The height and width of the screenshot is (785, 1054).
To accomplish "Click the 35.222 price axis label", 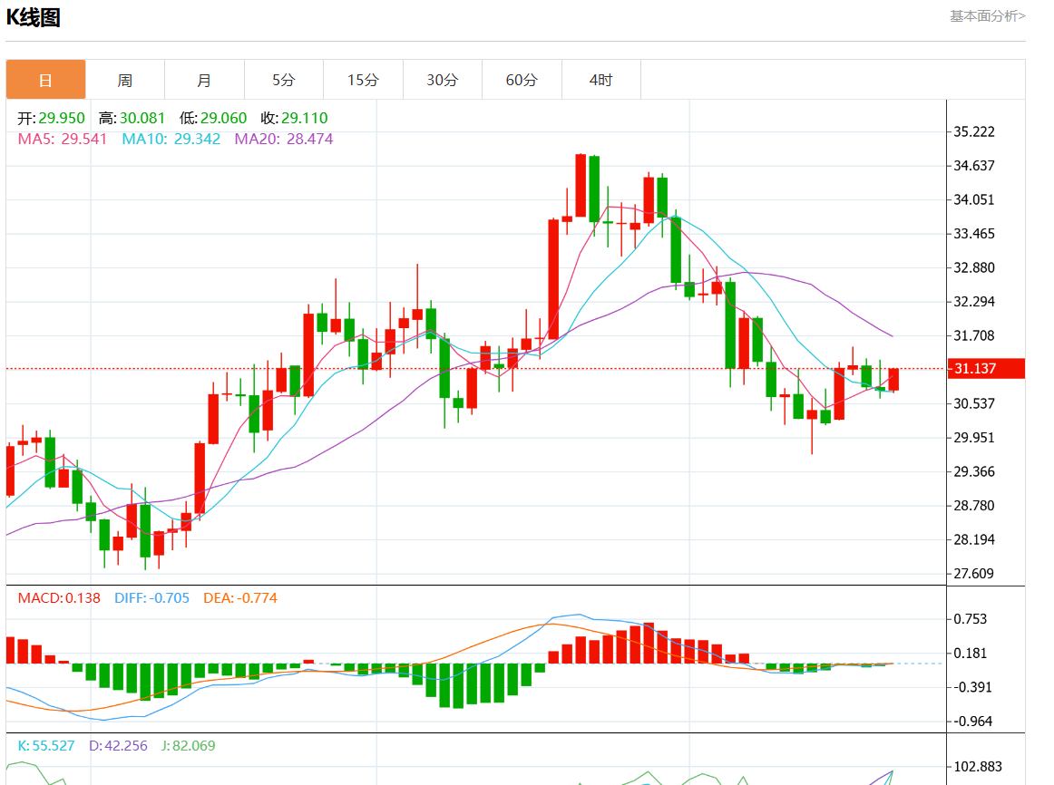I will pos(974,131).
